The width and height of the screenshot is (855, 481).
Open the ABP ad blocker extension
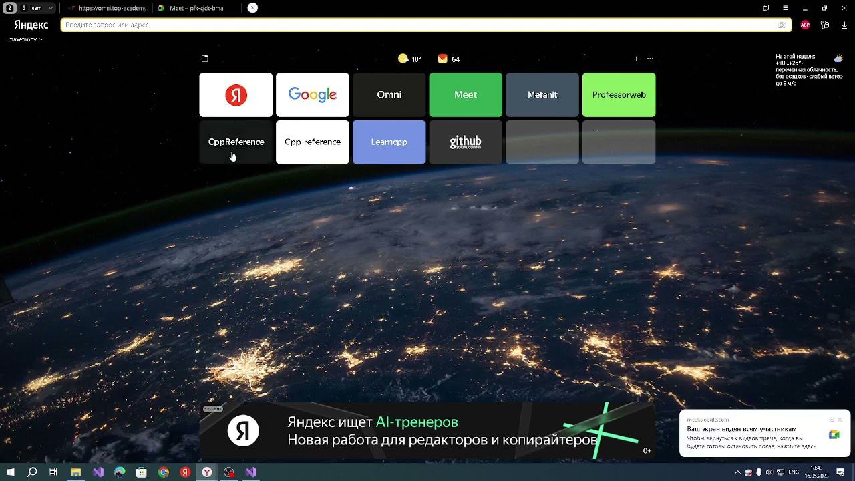[x=805, y=25]
